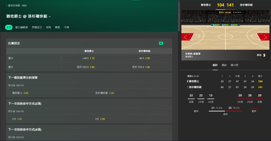Screen dimensions: 271x141
Task: Select 2分 at 1.41 odds
Action: click(x=17, y=119)
